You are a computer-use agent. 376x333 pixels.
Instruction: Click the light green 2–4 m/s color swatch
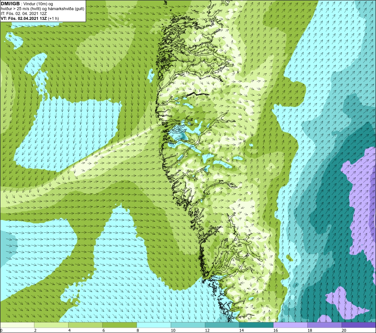point(51,325)
